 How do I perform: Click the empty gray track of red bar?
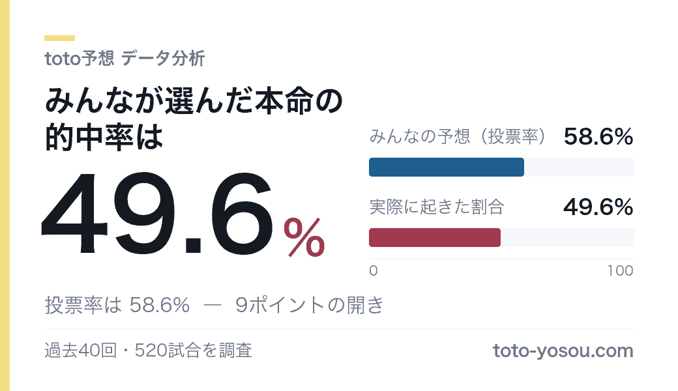[x=567, y=238]
